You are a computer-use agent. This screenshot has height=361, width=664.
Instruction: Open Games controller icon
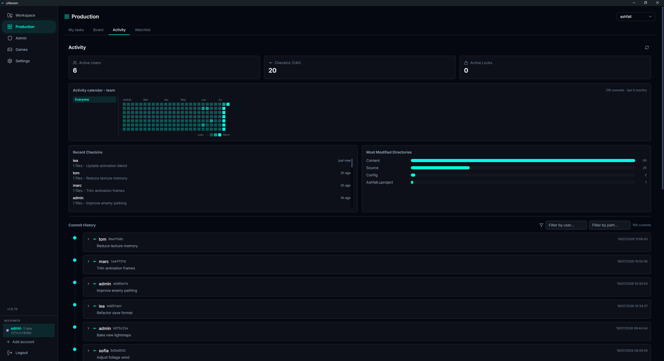[x=10, y=50]
